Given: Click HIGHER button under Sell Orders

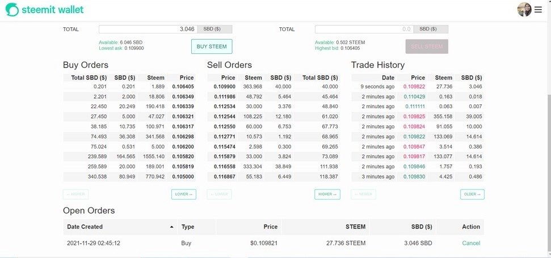Looking at the screenshot, I should point(327,194).
